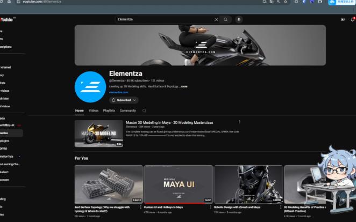This screenshot has width=356, height=222.
Task: Clear the search box with the X
Action: pyautogui.click(x=216, y=19)
